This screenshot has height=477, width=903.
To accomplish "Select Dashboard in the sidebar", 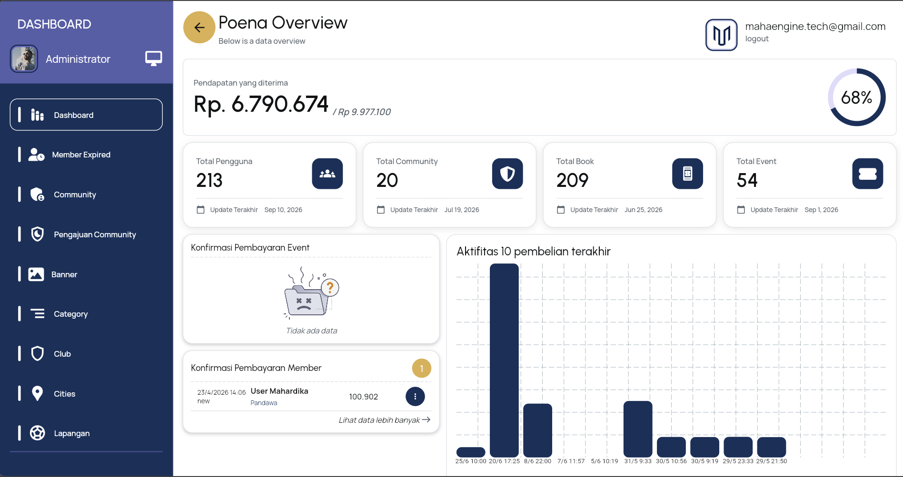I will [86, 115].
